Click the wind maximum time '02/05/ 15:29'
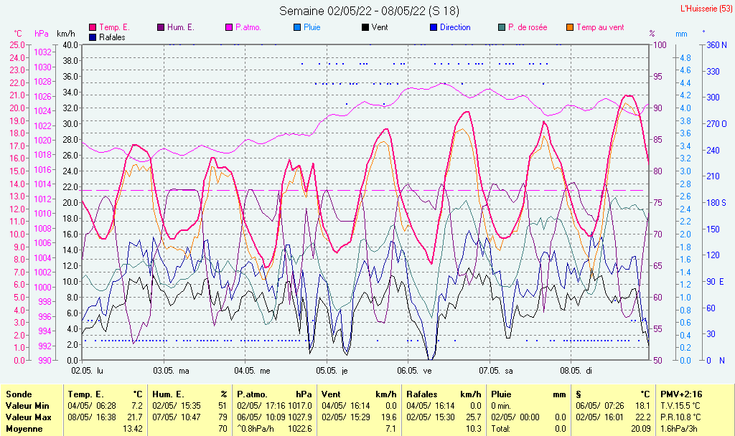Image resolution: width=735 pixels, height=436 pixels. click(x=346, y=417)
